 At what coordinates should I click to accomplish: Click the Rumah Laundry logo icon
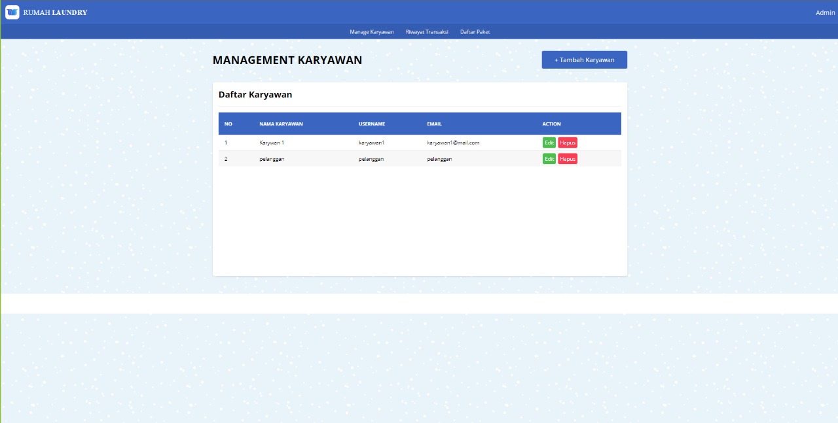11,12
